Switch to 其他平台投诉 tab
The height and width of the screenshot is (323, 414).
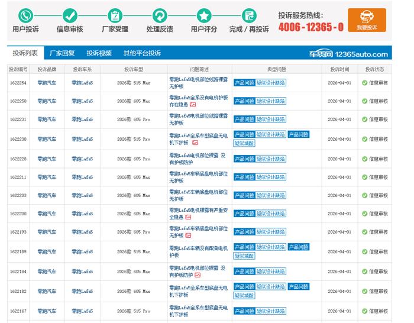click(142, 53)
